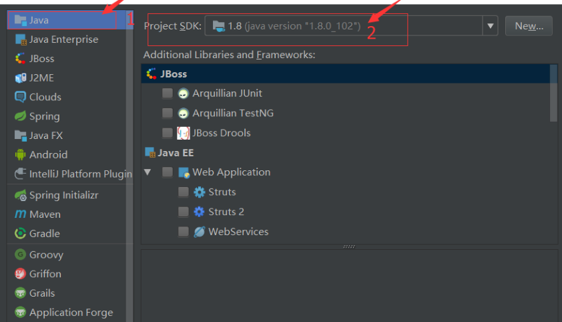562x322 pixels.
Task: Enable the WebServices checkbox
Action: 184,232
